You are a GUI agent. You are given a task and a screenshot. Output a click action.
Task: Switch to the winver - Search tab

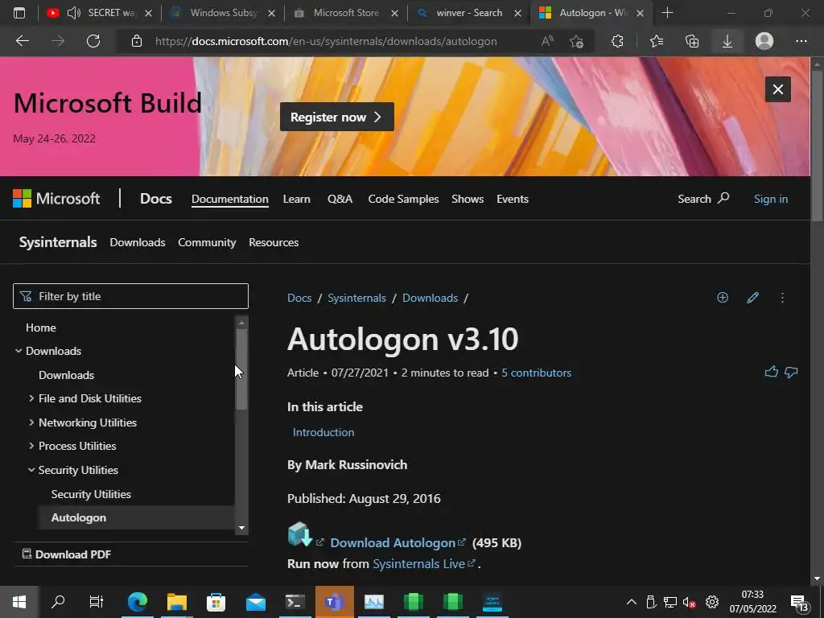(x=469, y=13)
